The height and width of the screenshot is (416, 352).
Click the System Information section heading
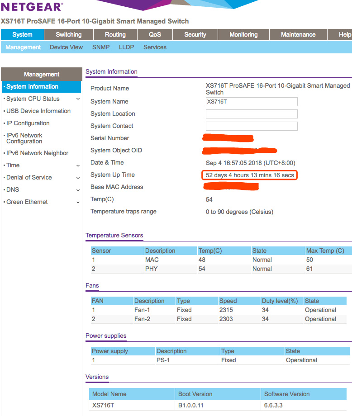(111, 71)
